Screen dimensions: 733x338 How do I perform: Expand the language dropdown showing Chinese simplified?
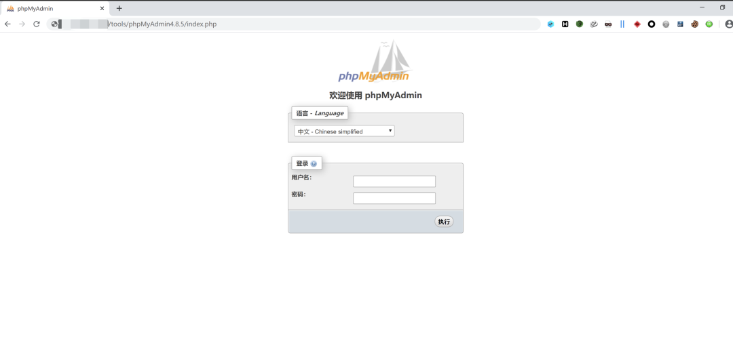tap(344, 131)
